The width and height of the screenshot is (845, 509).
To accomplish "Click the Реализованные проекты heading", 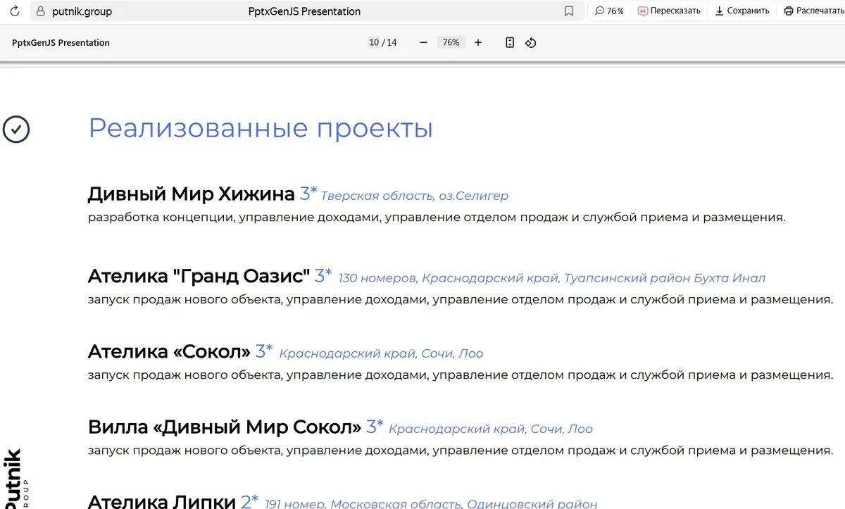I will click(x=260, y=128).
